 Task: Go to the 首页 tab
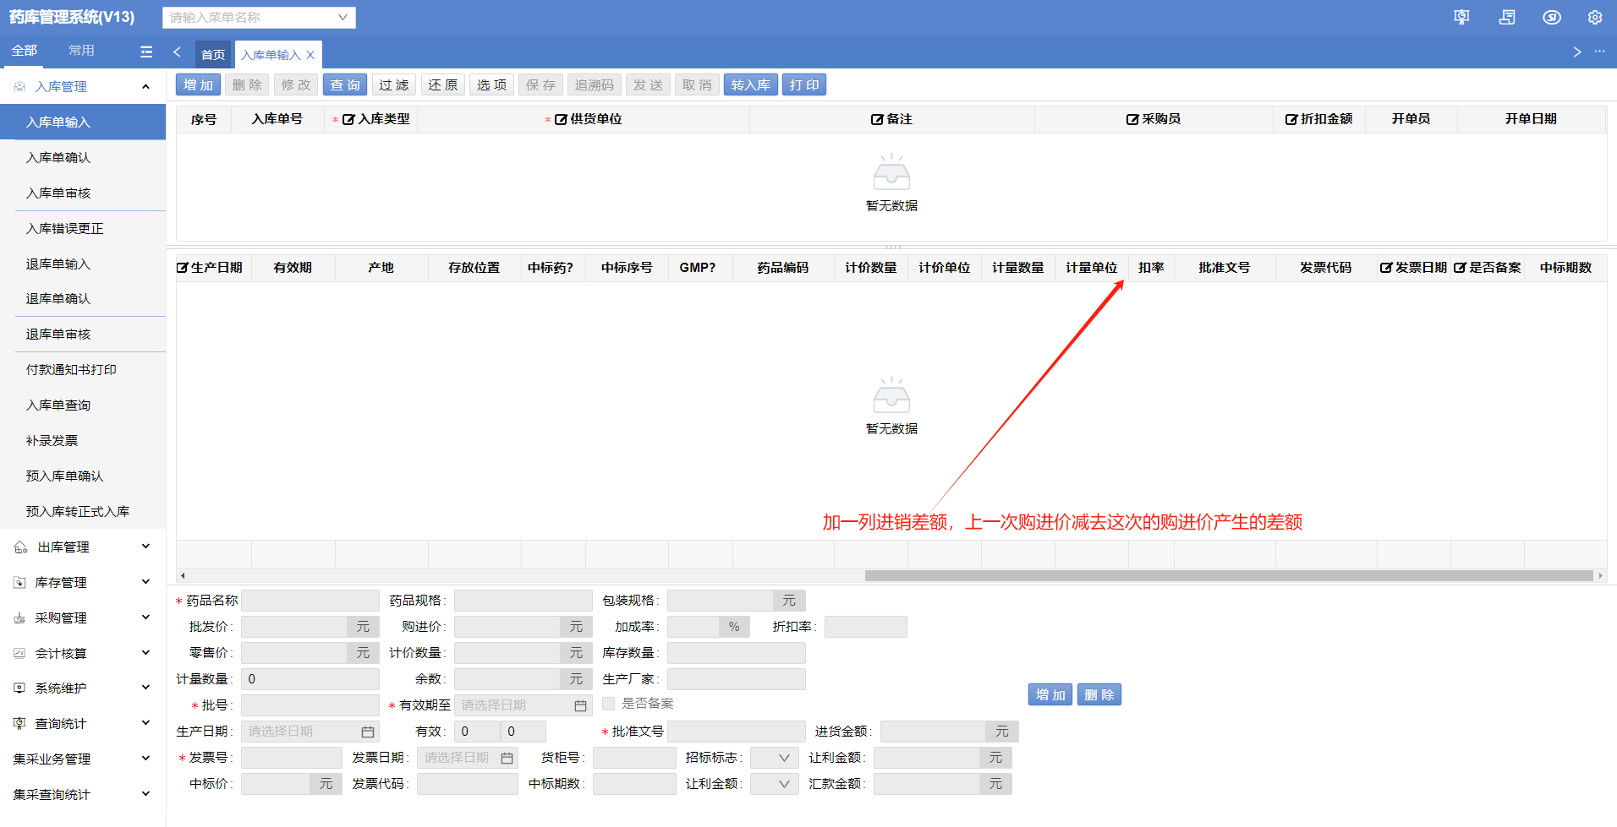tap(213, 55)
